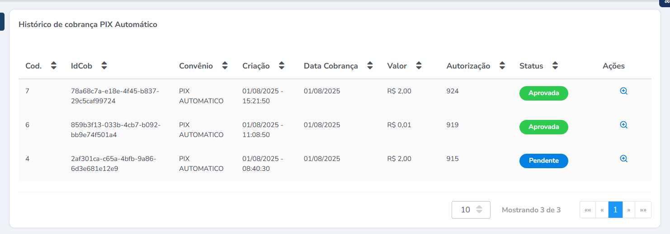Viewport: 670px width, 234px height.
Task: Click the Pendente status badge
Action: coord(543,161)
